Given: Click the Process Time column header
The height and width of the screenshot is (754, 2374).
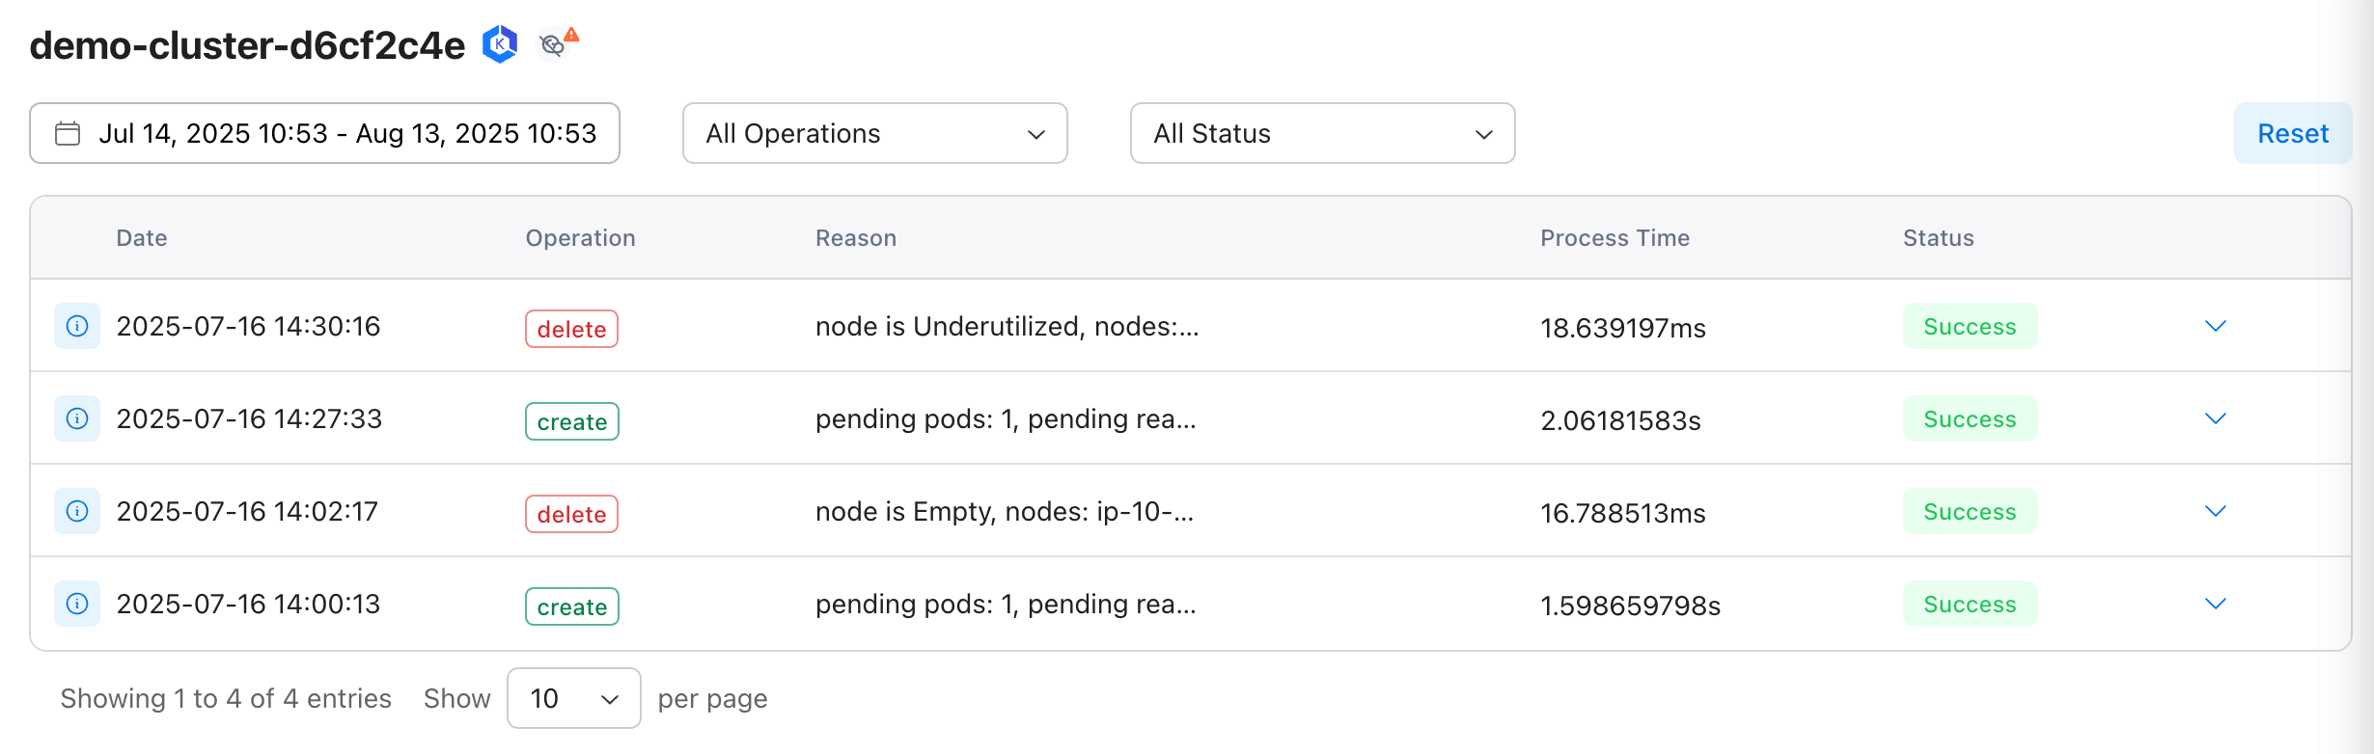Looking at the screenshot, I should pos(1615,238).
